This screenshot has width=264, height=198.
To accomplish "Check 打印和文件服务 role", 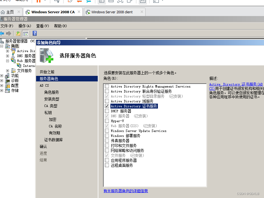I will click(107, 146).
